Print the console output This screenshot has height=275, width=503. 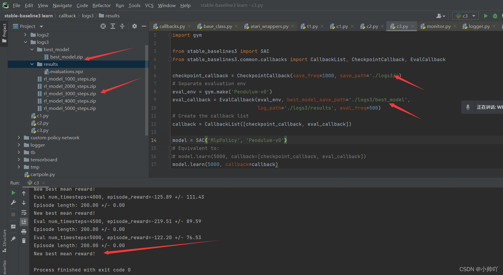tap(24, 232)
